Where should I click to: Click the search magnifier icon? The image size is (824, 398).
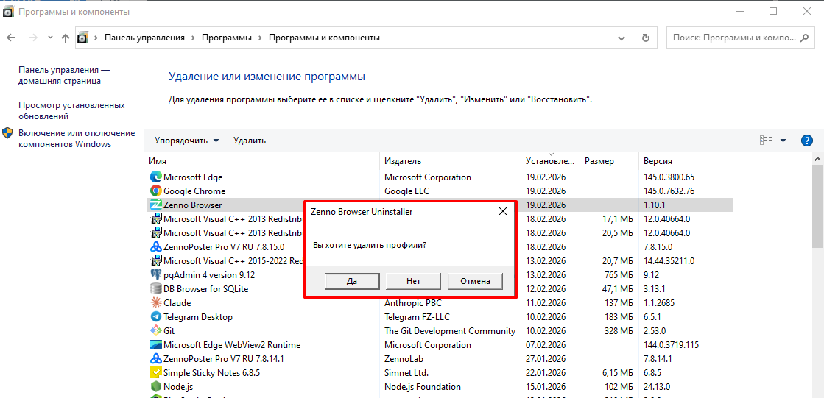tap(804, 38)
